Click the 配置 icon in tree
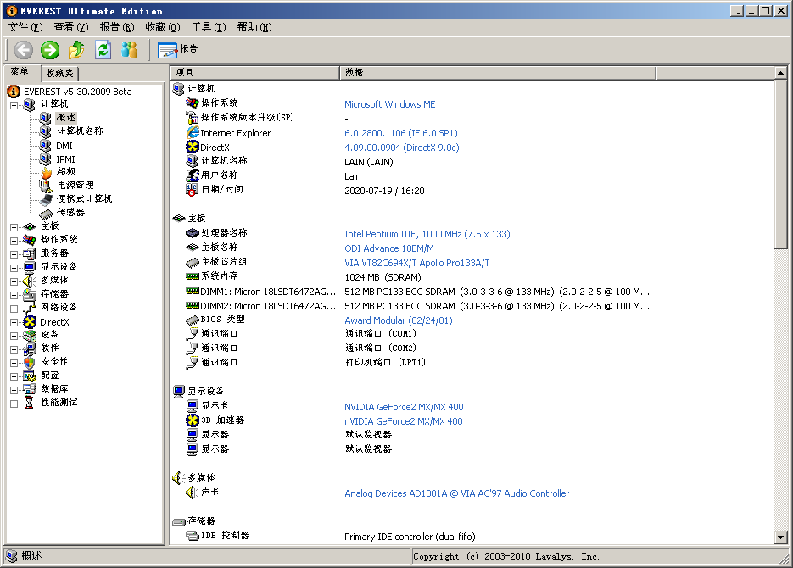 (x=30, y=376)
